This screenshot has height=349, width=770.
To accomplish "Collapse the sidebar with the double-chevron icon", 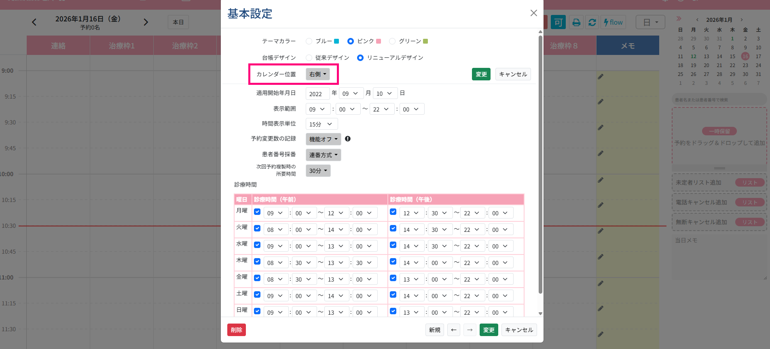I will [x=679, y=19].
